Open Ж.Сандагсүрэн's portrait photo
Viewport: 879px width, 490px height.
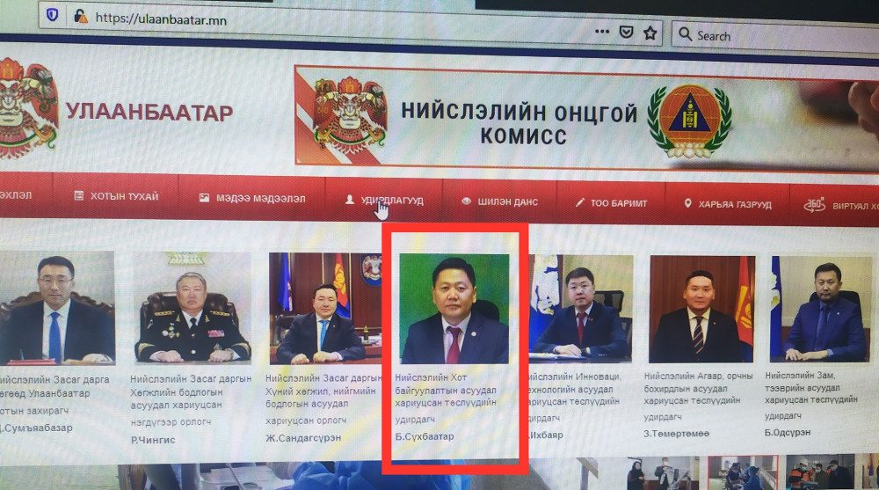tap(325, 308)
